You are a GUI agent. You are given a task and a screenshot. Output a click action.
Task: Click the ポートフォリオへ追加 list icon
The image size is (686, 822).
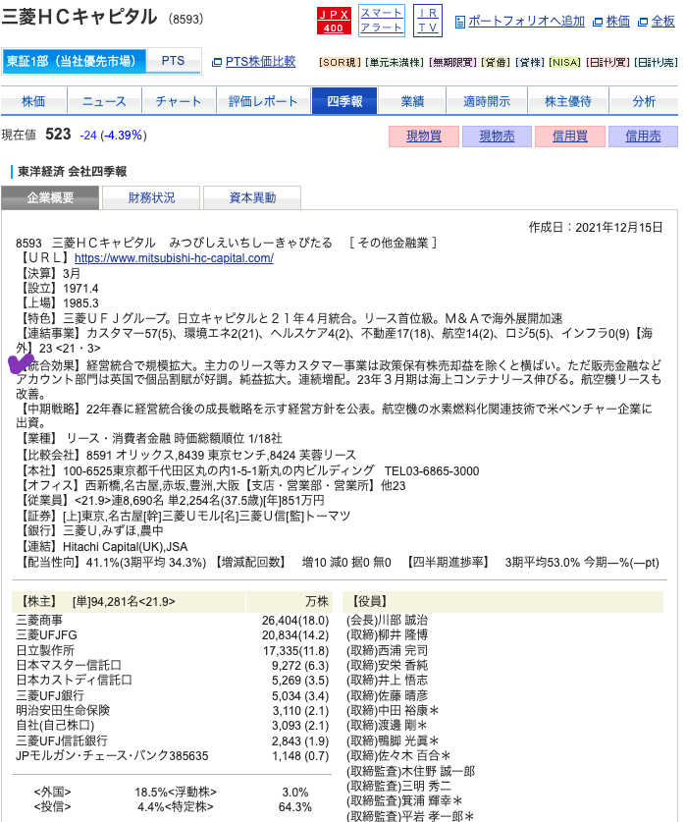pyautogui.click(x=459, y=22)
